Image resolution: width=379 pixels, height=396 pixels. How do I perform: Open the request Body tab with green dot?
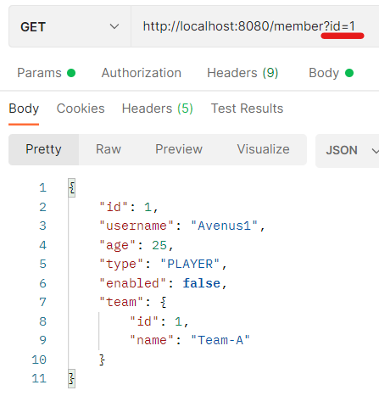[x=331, y=73]
